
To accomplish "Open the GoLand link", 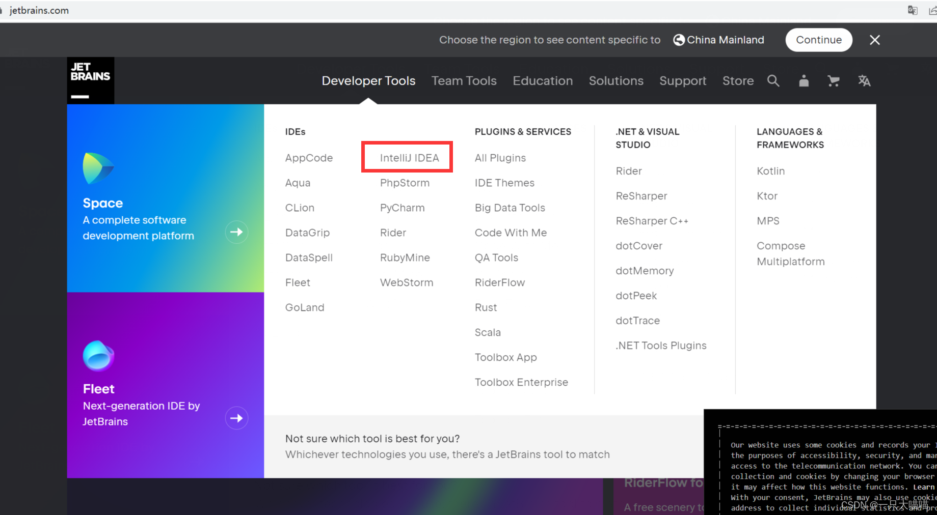I will point(305,307).
